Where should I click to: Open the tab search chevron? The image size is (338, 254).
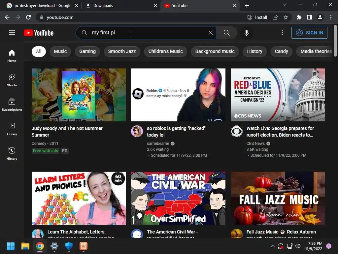(x=285, y=5)
